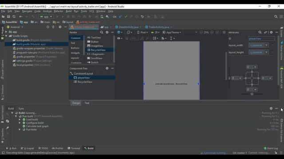Click the layout breadcrumb folder
284x159 pixels.
pyautogui.click(x=68, y=22)
